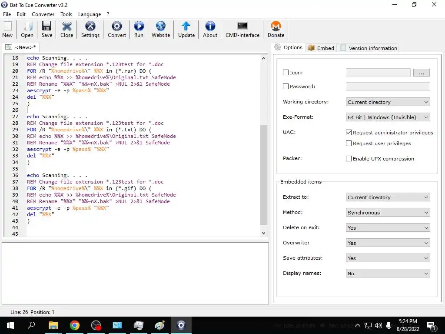Open the ? help menu
This screenshot has height=334, width=445.
(108, 14)
